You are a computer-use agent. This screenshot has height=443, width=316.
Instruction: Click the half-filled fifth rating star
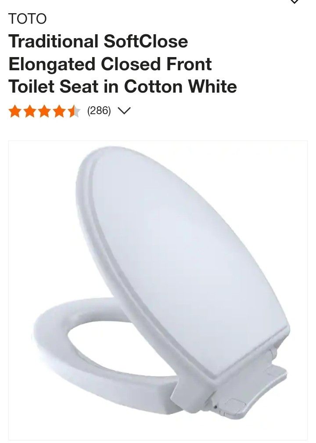[x=74, y=111]
